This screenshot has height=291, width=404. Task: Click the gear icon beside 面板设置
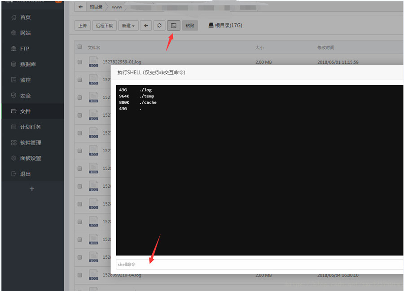coord(13,158)
